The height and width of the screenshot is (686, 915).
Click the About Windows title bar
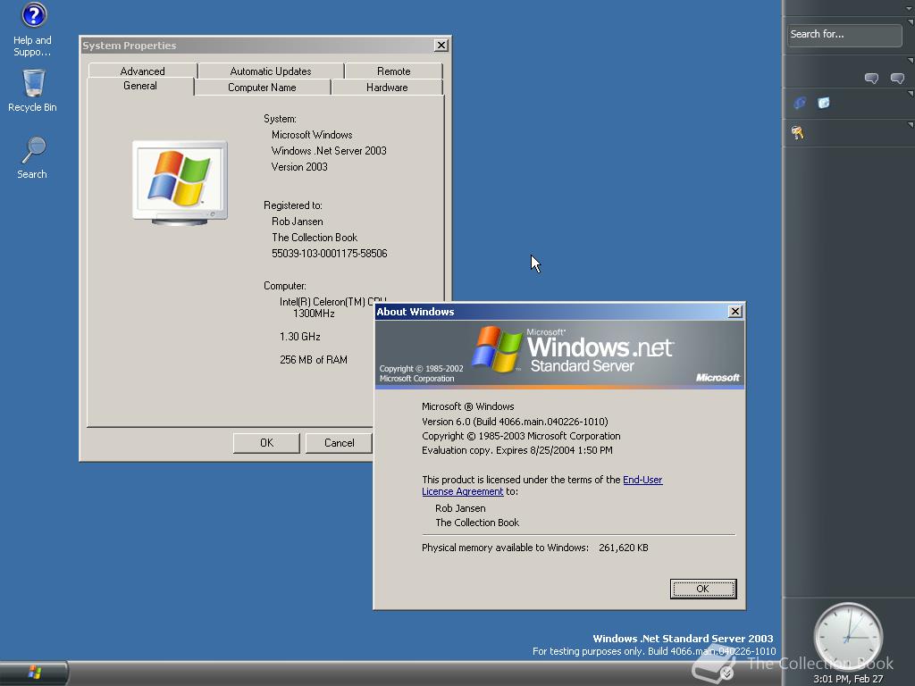tap(551, 312)
